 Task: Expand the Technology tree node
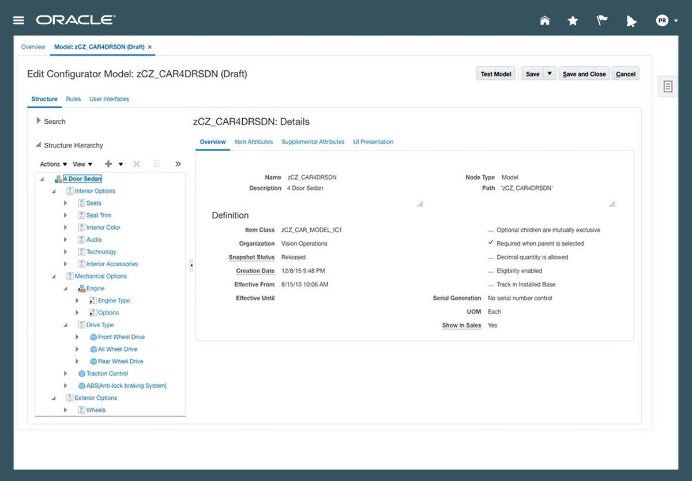(66, 252)
